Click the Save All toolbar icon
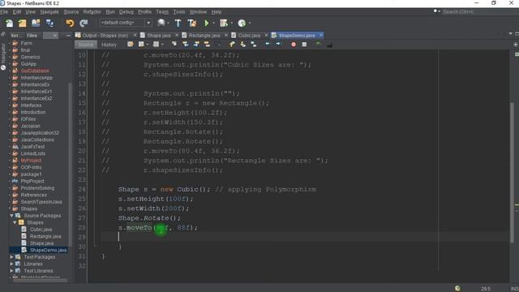Image resolution: width=519 pixels, height=292 pixels. [x=49, y=23]
